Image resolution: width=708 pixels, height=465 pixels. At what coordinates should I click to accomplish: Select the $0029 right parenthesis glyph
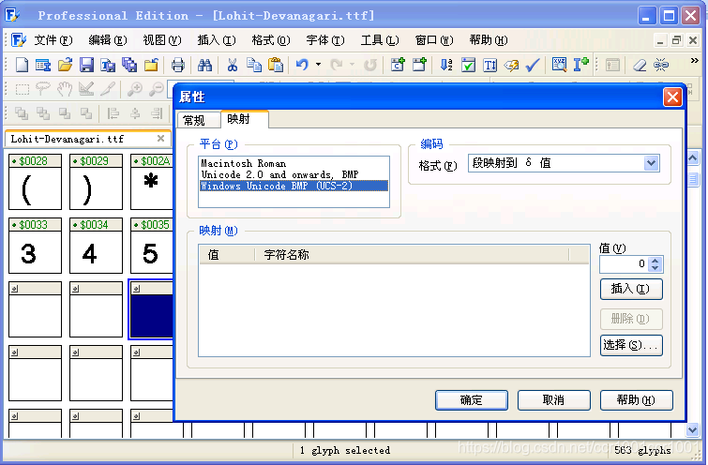click(96, 182)
